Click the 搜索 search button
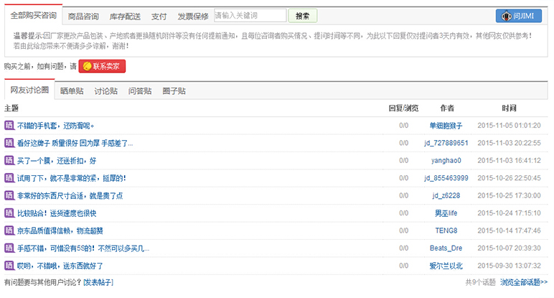The image size is (554, 298). coord(302,16)
